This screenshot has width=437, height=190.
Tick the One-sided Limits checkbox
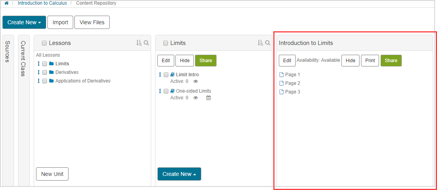(x=166, y=91)
